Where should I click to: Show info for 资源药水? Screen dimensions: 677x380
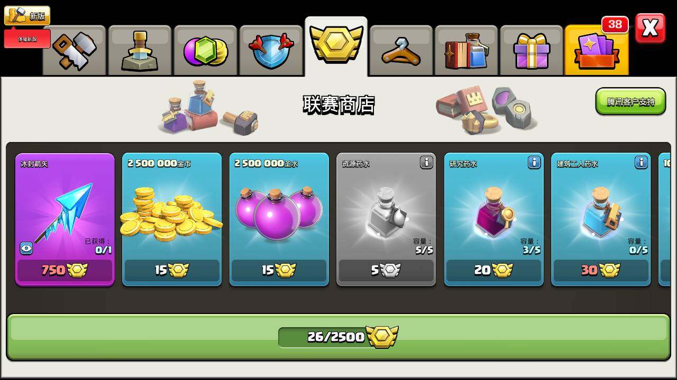(426, 163)
